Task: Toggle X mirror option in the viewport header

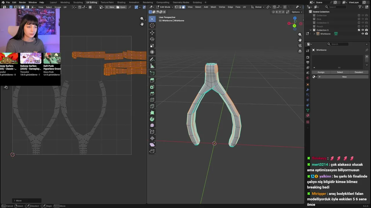Action: pyautogui.click(x=277, y=12)
